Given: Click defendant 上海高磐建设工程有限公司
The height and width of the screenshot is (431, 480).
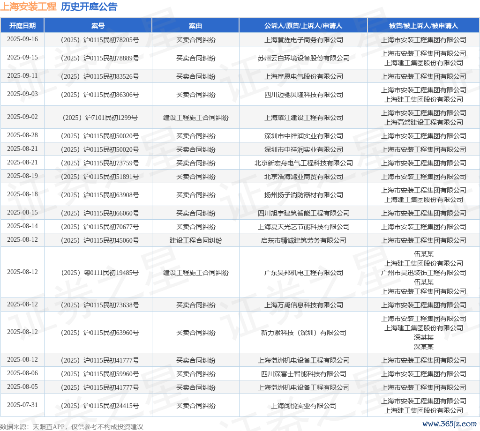Looking at the screenshot, I should click(423, 122).
